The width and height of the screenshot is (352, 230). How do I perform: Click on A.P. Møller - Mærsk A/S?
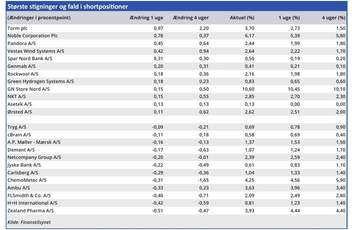[x=34, y=142]
